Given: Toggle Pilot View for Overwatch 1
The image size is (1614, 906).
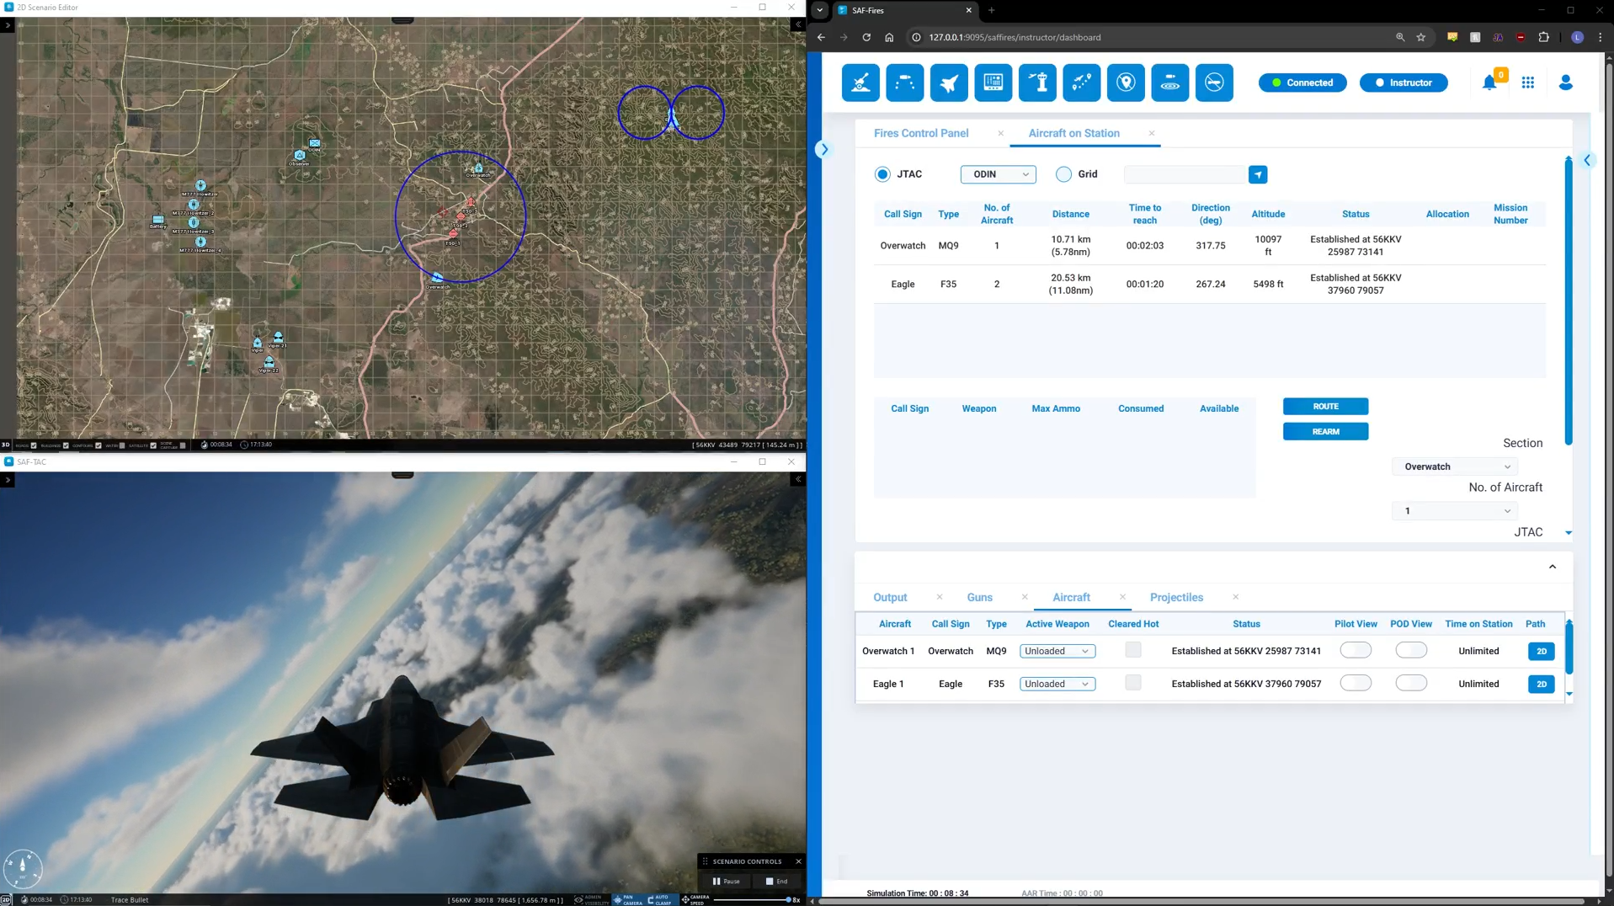Looking at the screenshot, I should click(x=1355, y=651).
